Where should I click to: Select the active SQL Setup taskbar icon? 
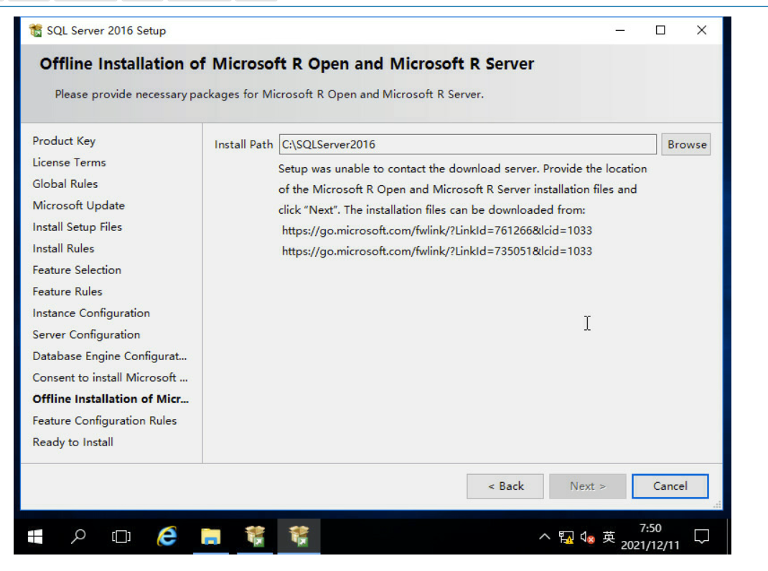[299, 537]
